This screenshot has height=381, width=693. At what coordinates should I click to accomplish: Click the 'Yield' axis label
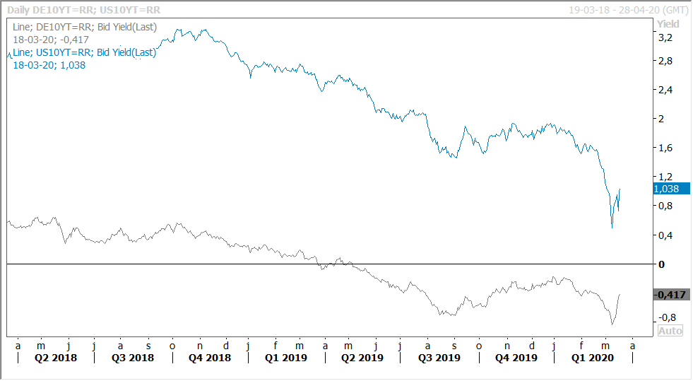pos(668,24)
